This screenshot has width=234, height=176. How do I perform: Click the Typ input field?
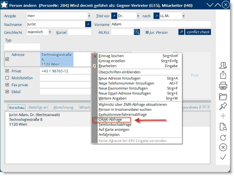coord(22,47)
